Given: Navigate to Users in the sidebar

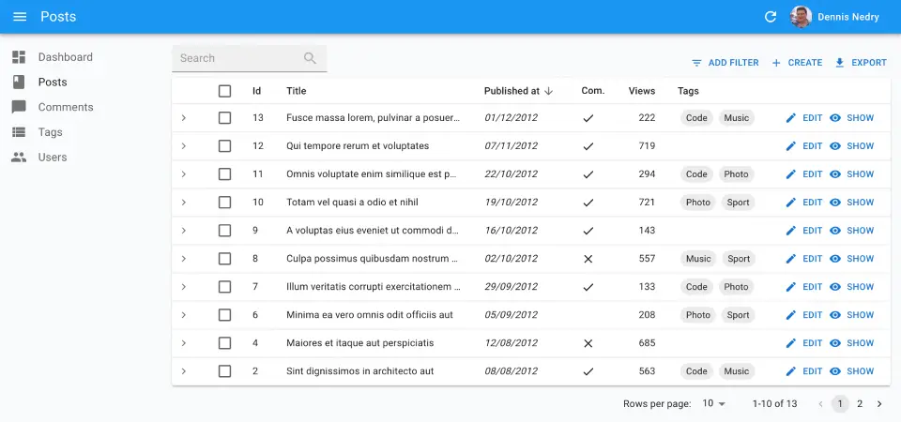Looking at the screenshot, I should click(52, 158).
